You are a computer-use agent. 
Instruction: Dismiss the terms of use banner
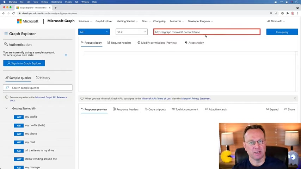coord(295,99)
